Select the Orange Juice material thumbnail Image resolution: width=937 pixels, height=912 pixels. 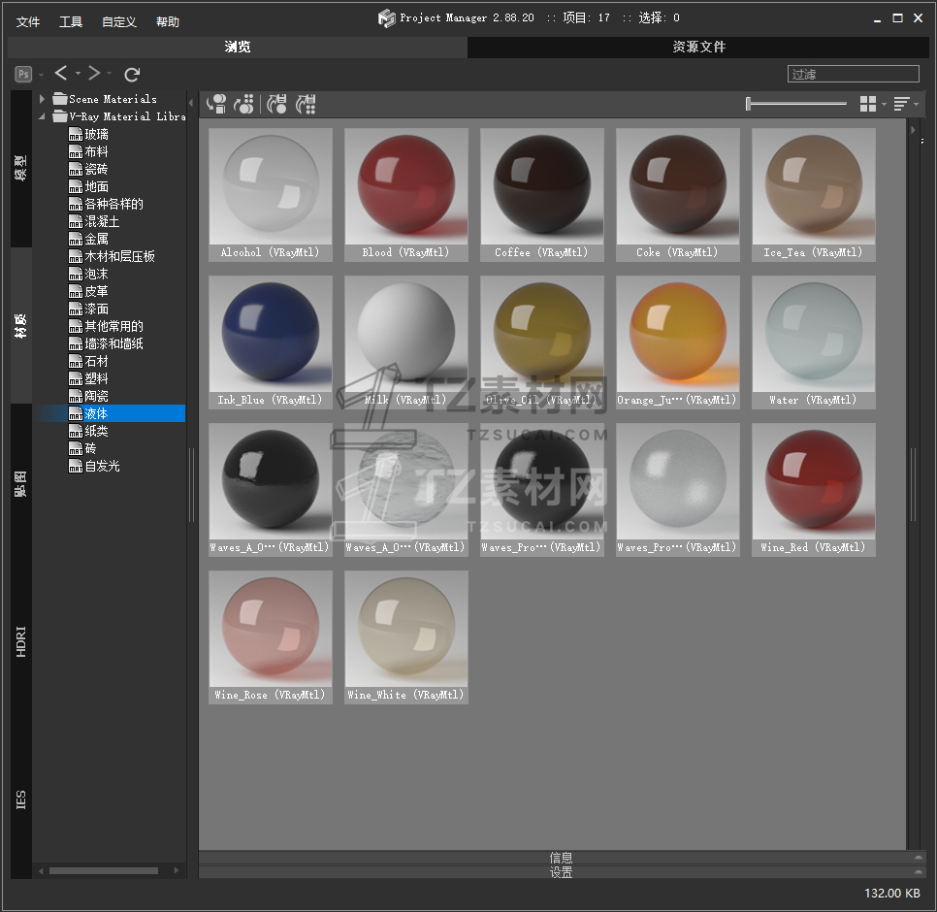tap(678, 334)
